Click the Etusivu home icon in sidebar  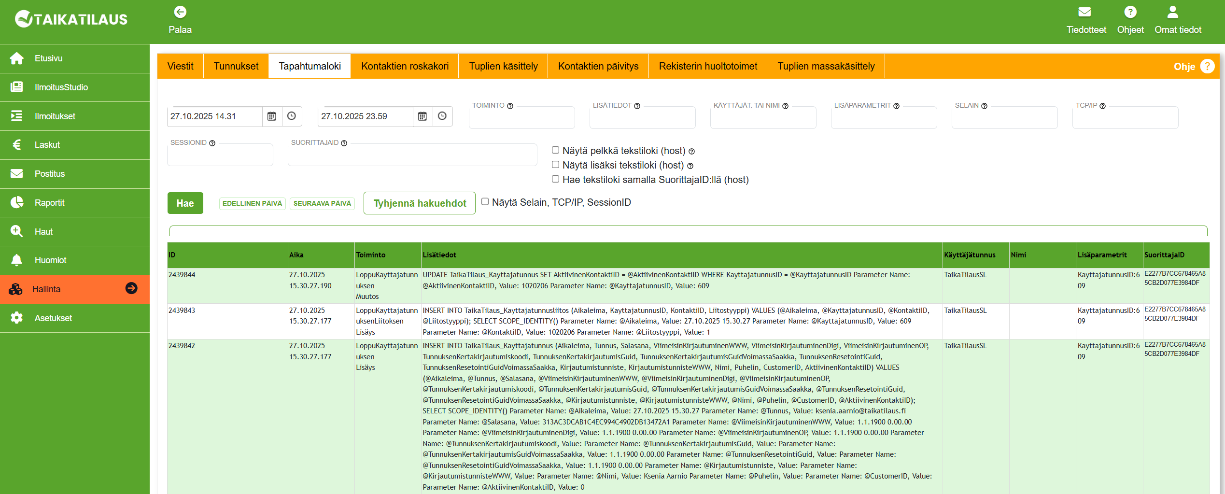click(x=17, y=58)
